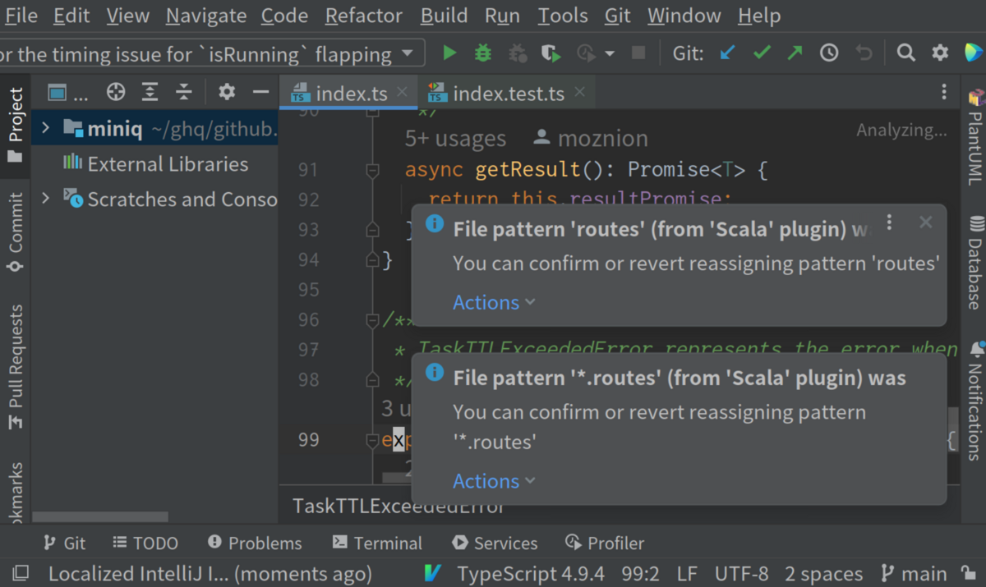Open Project panel options gear
The height and width of the screenshot is (587, 986).
click(x=227, y=92)
